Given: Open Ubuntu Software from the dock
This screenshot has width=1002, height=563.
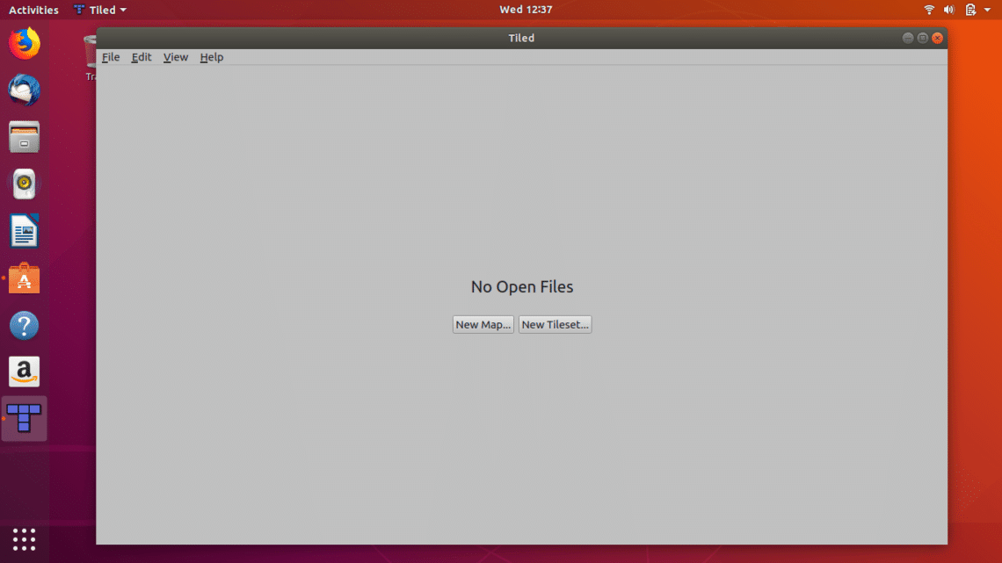Looking at the screenshot, I should pos(24,279).
